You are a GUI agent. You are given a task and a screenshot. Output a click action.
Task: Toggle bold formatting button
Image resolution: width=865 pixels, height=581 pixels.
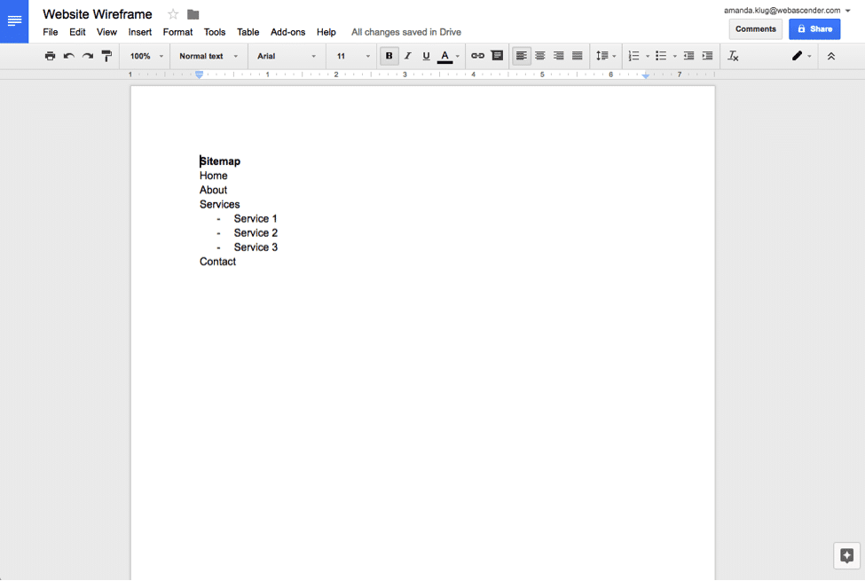tap(389, 56)
